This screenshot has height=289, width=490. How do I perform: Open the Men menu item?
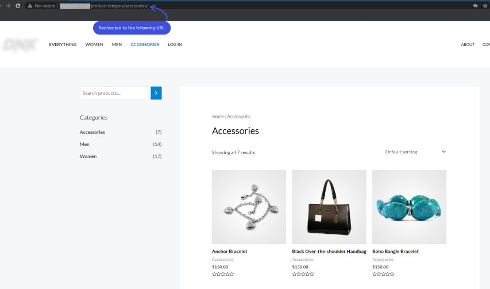(117, 44)
